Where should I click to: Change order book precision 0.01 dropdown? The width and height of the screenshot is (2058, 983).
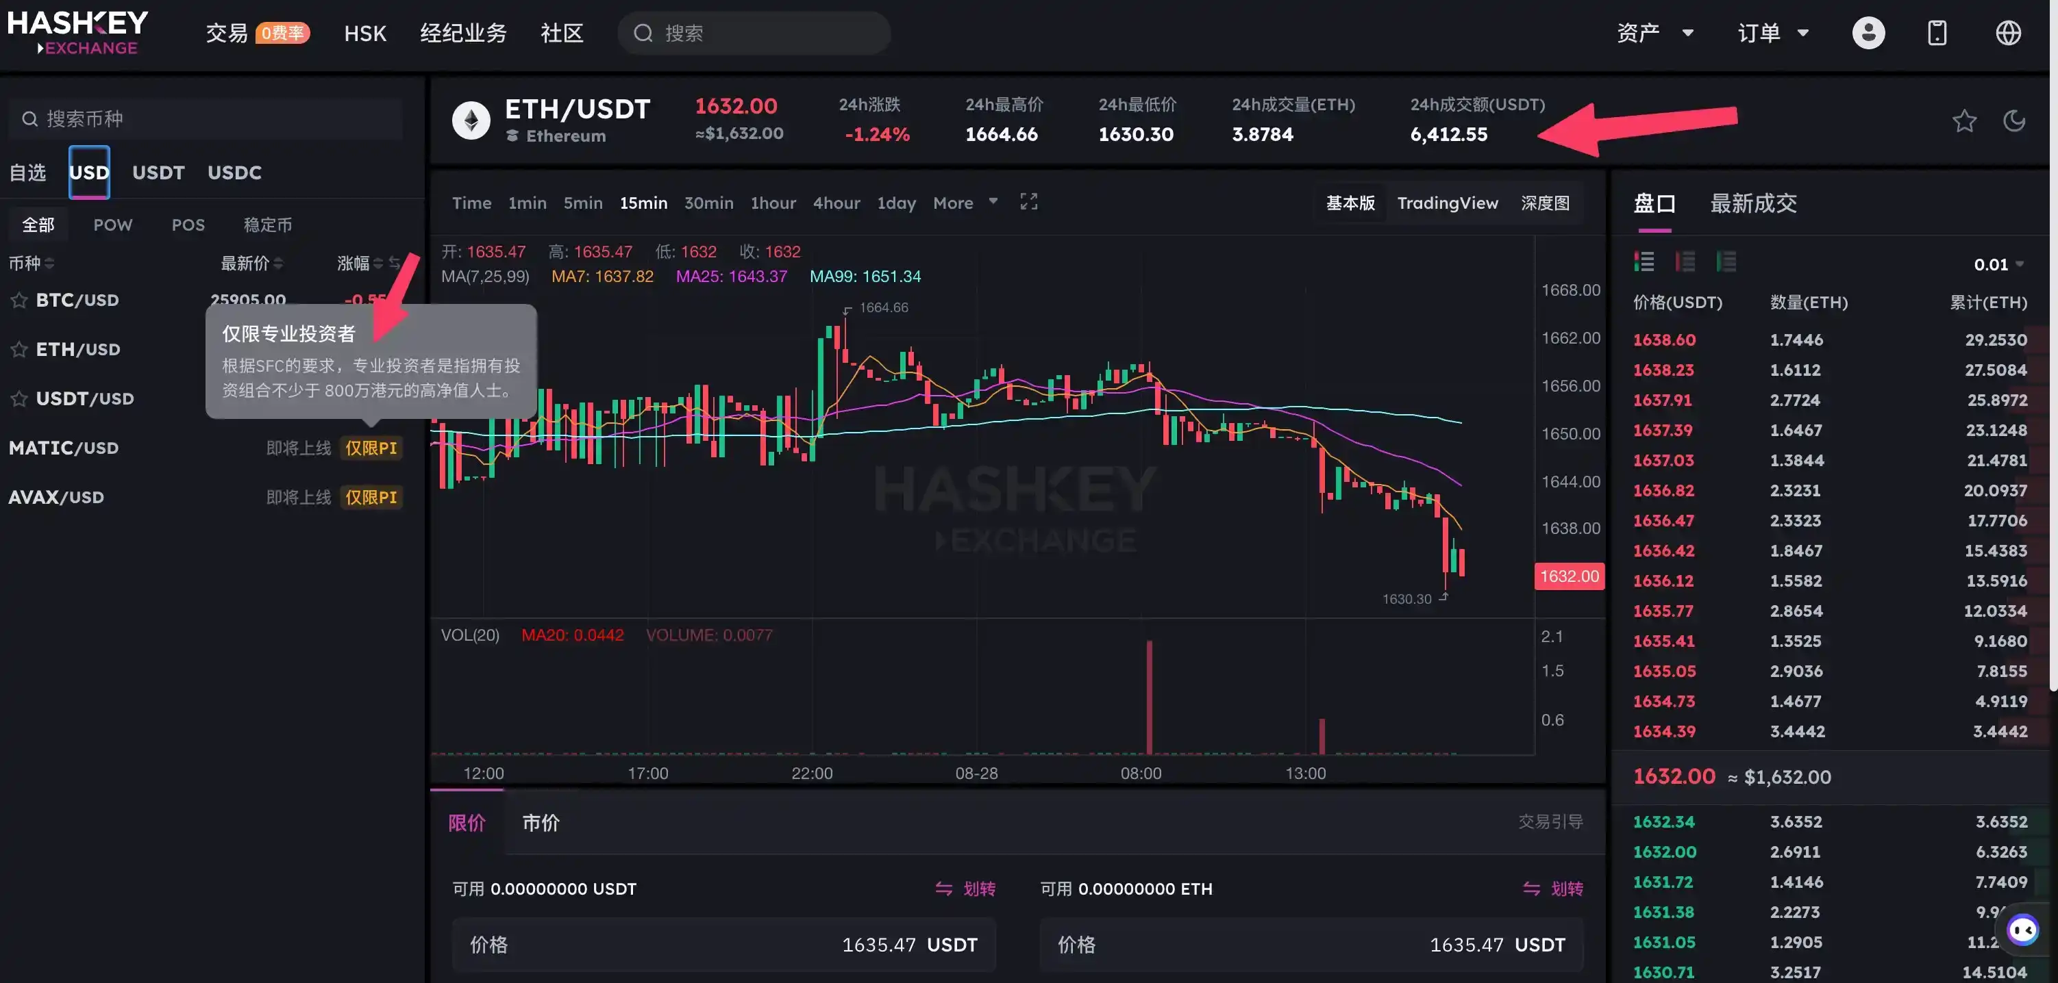click(x=1998, y=264)
